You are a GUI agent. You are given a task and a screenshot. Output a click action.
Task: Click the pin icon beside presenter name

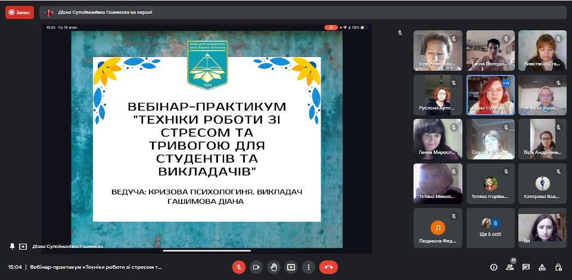point(13,247)
